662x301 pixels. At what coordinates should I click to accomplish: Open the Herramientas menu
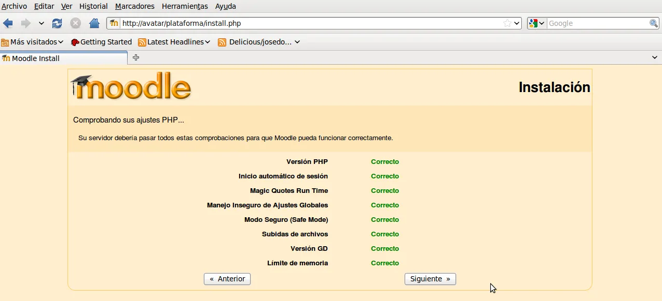coord(185,6)
